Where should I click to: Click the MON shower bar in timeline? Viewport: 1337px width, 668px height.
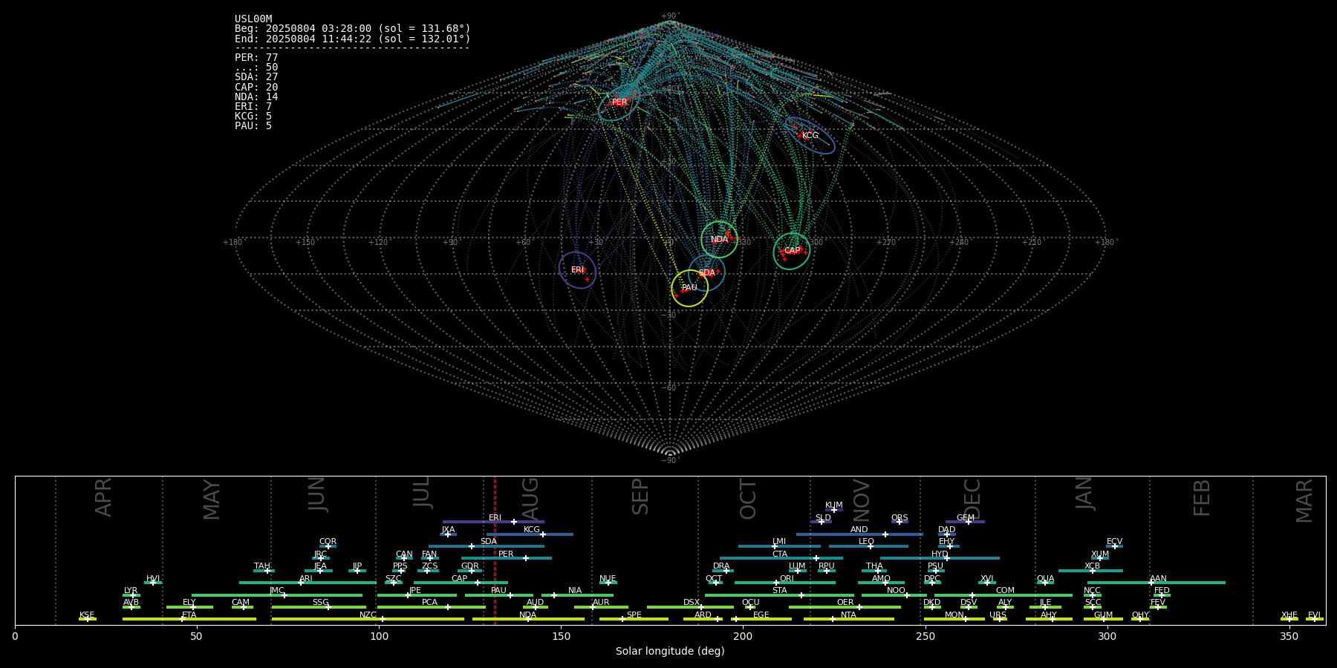954,619
